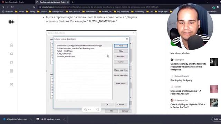Open author Richard Klovdahl profile
This screenshot has width=221, height=124.
[x=181, y=76]
